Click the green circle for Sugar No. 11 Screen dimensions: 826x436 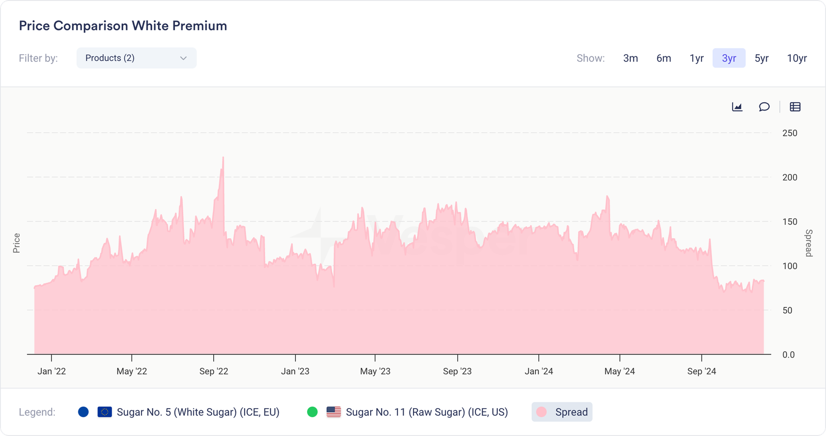click(x=312, y=412)
